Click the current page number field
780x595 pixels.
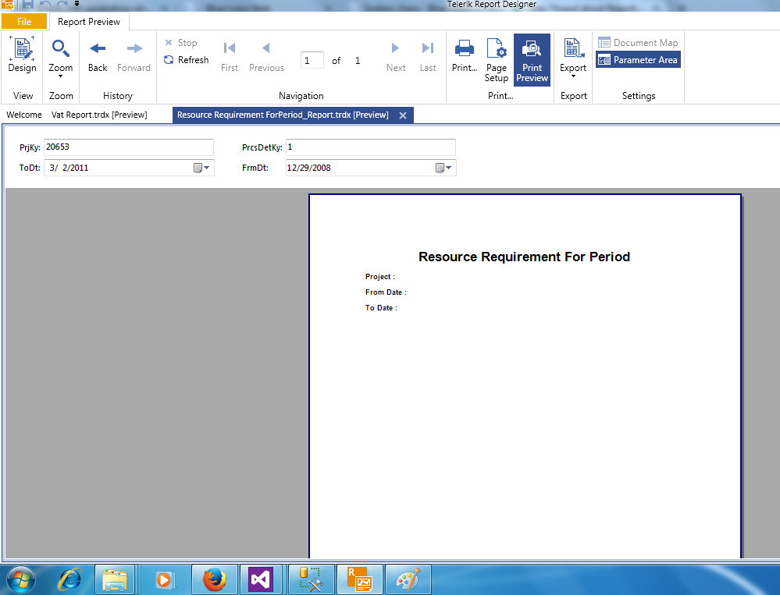312,60
